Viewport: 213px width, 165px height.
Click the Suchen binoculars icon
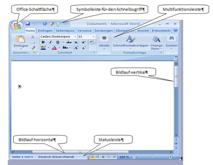tap(172, 39)
